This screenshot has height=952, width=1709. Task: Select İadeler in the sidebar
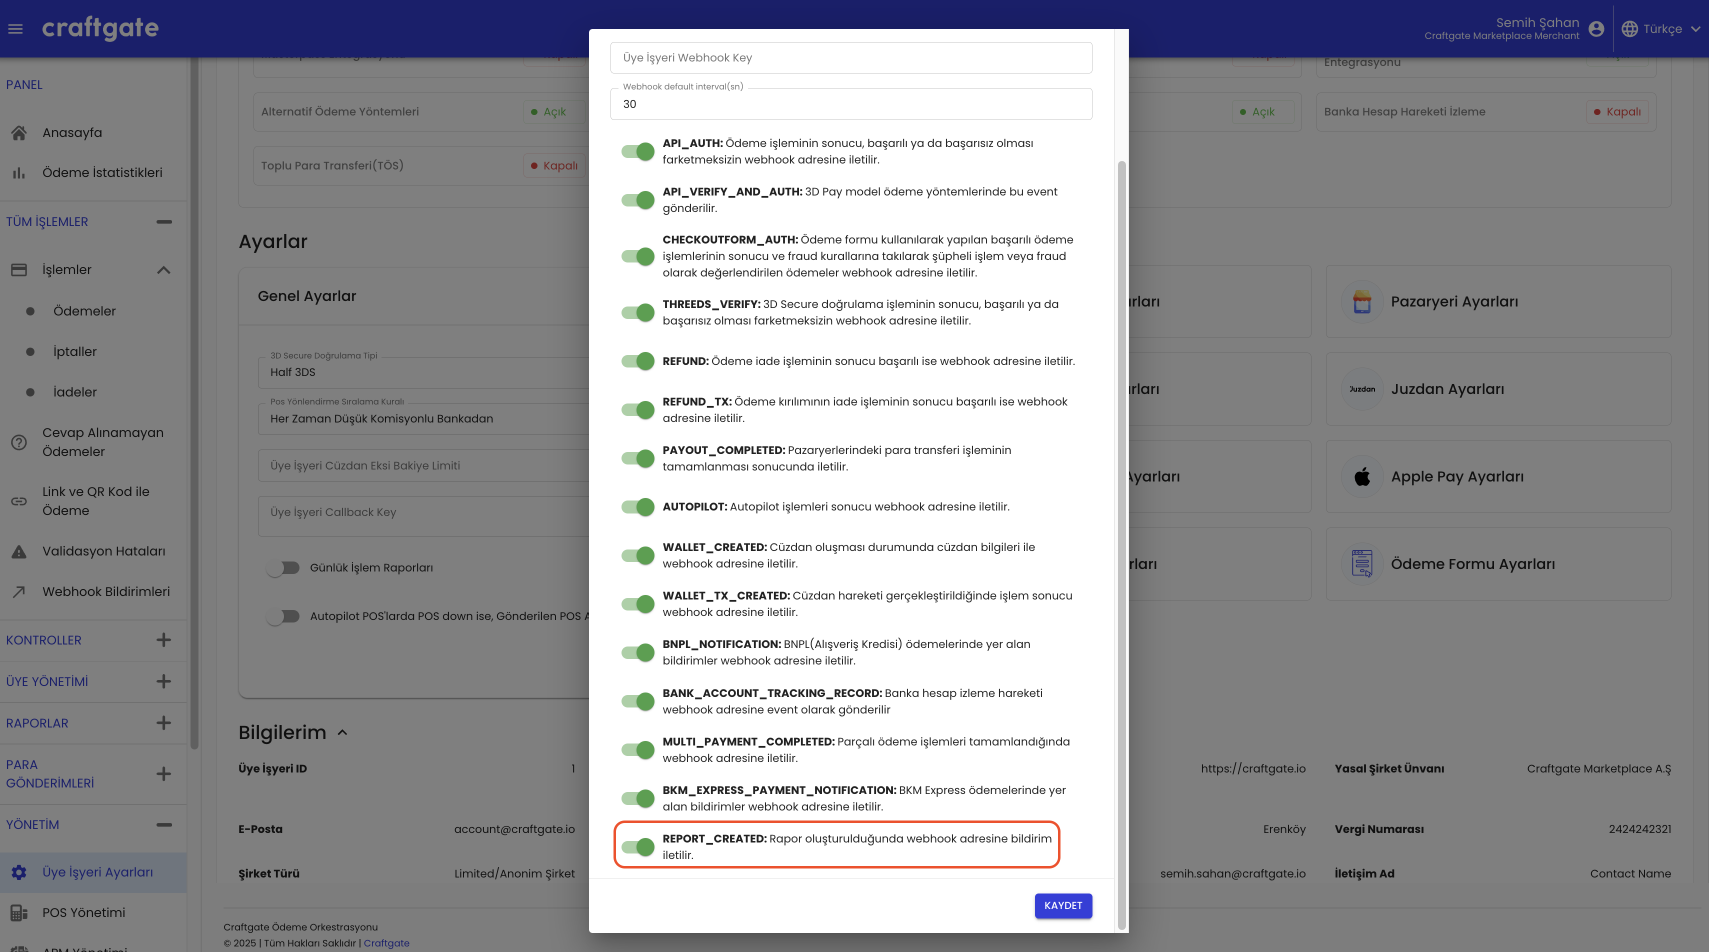tap(75, 392)
